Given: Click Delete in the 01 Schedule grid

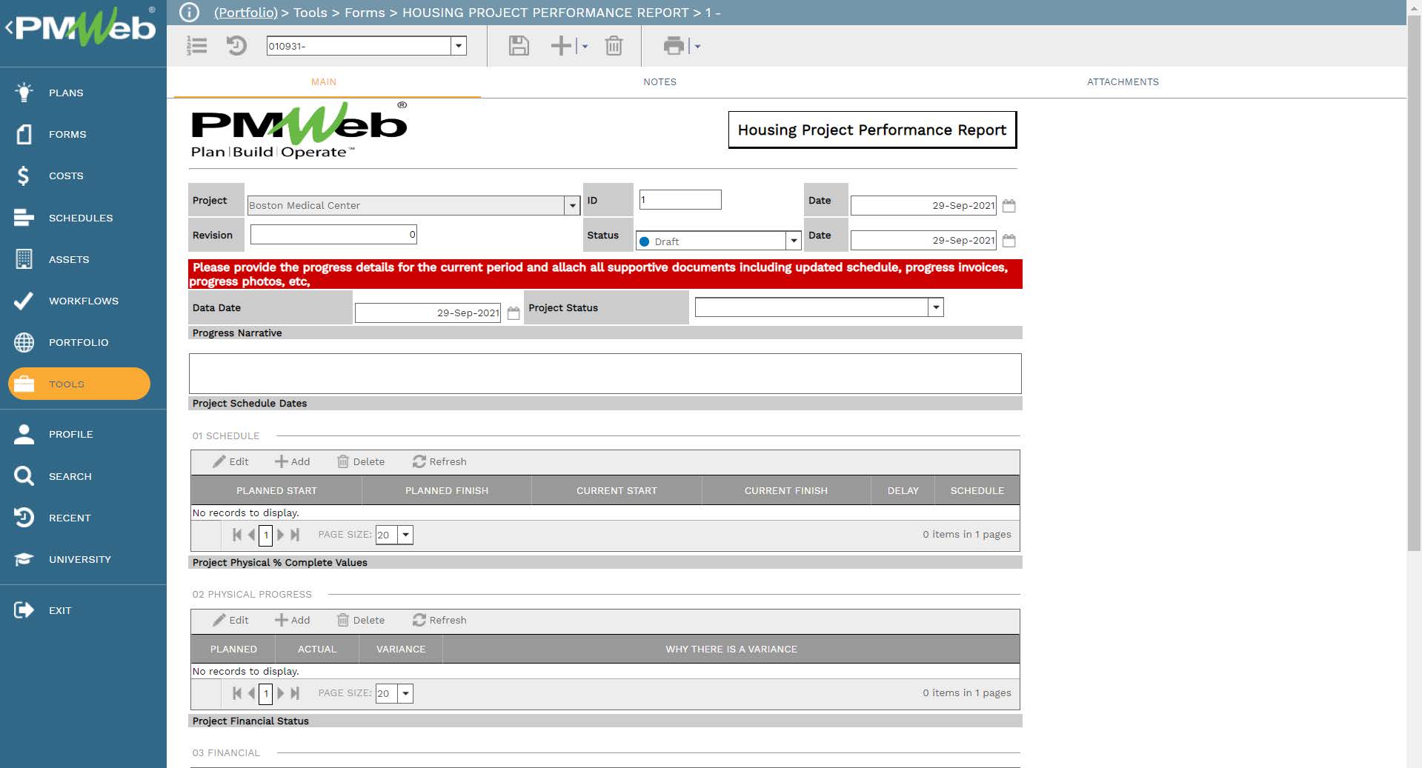Looking at the screenshot, I should pyautogui.click(x=361, y=461).
